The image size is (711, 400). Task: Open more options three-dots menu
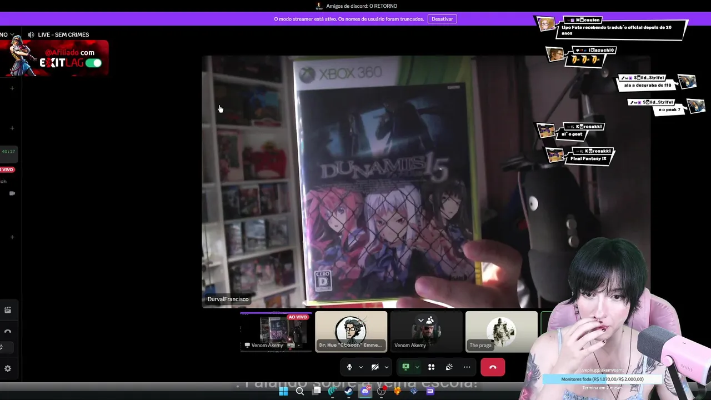coord(467,367)
